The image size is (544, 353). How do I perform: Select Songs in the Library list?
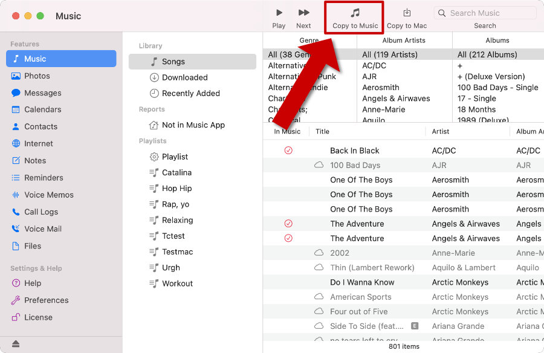[x=192, y=62]
